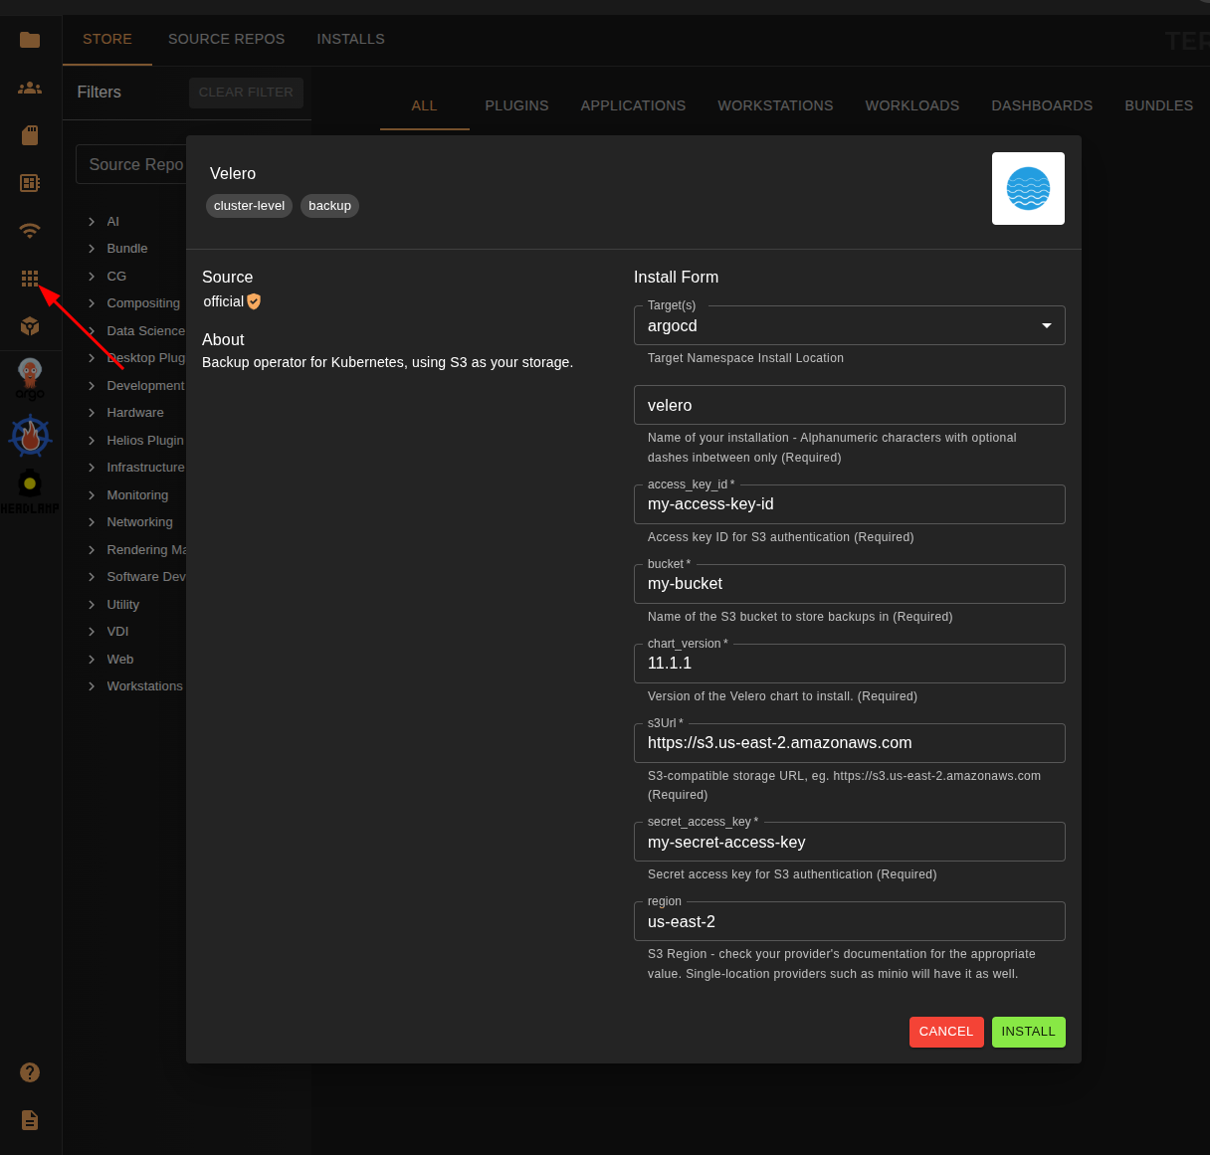
Task: Expand the Hardware filter category
Action: tap(135, 413)
